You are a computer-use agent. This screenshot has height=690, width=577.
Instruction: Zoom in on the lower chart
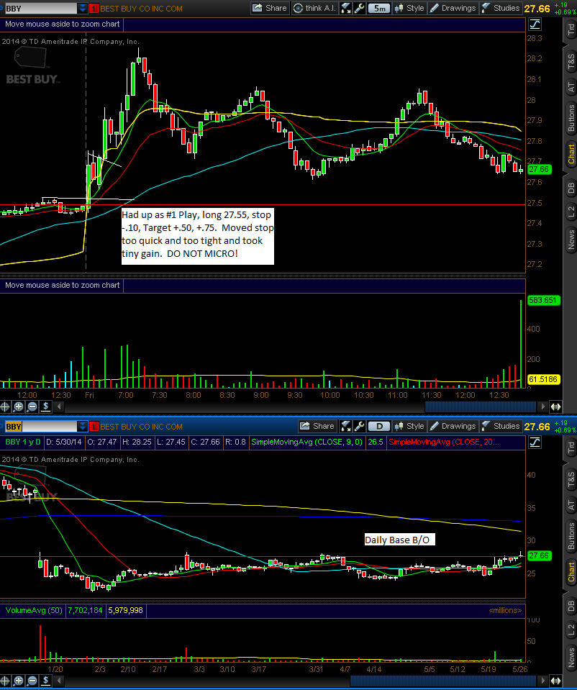tap(19, 681)
